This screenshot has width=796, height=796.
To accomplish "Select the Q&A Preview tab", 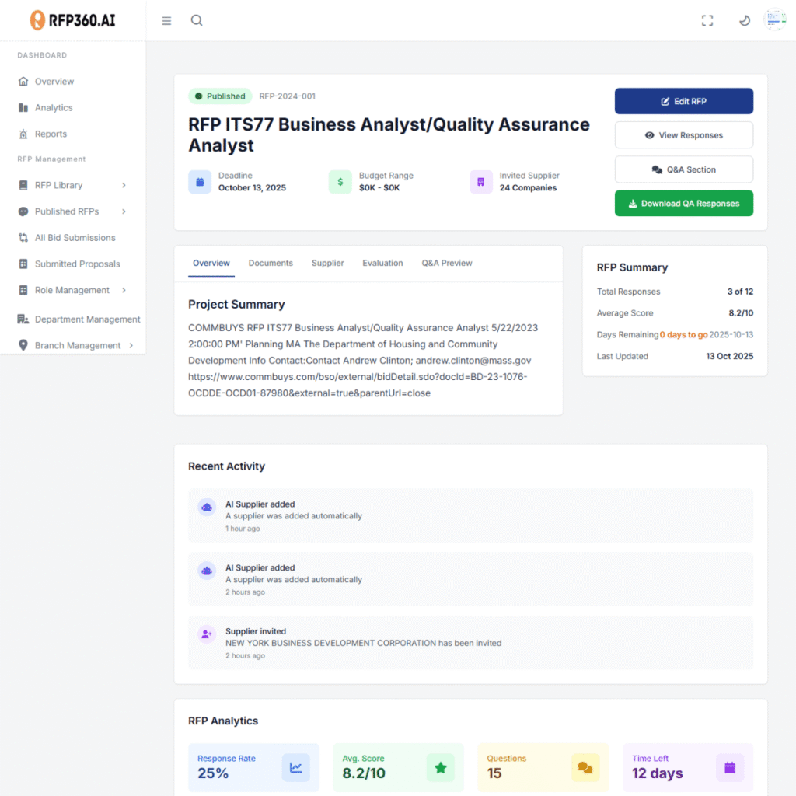I will point(446,263).
